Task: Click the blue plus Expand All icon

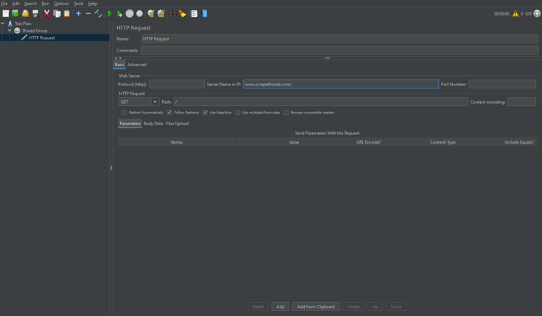Action: pos(78,13)
